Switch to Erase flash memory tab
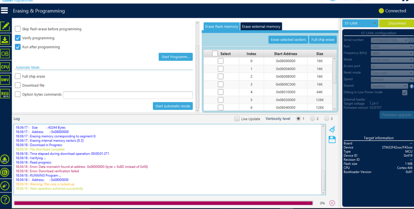Screen dimensions: 414x209 222,27
